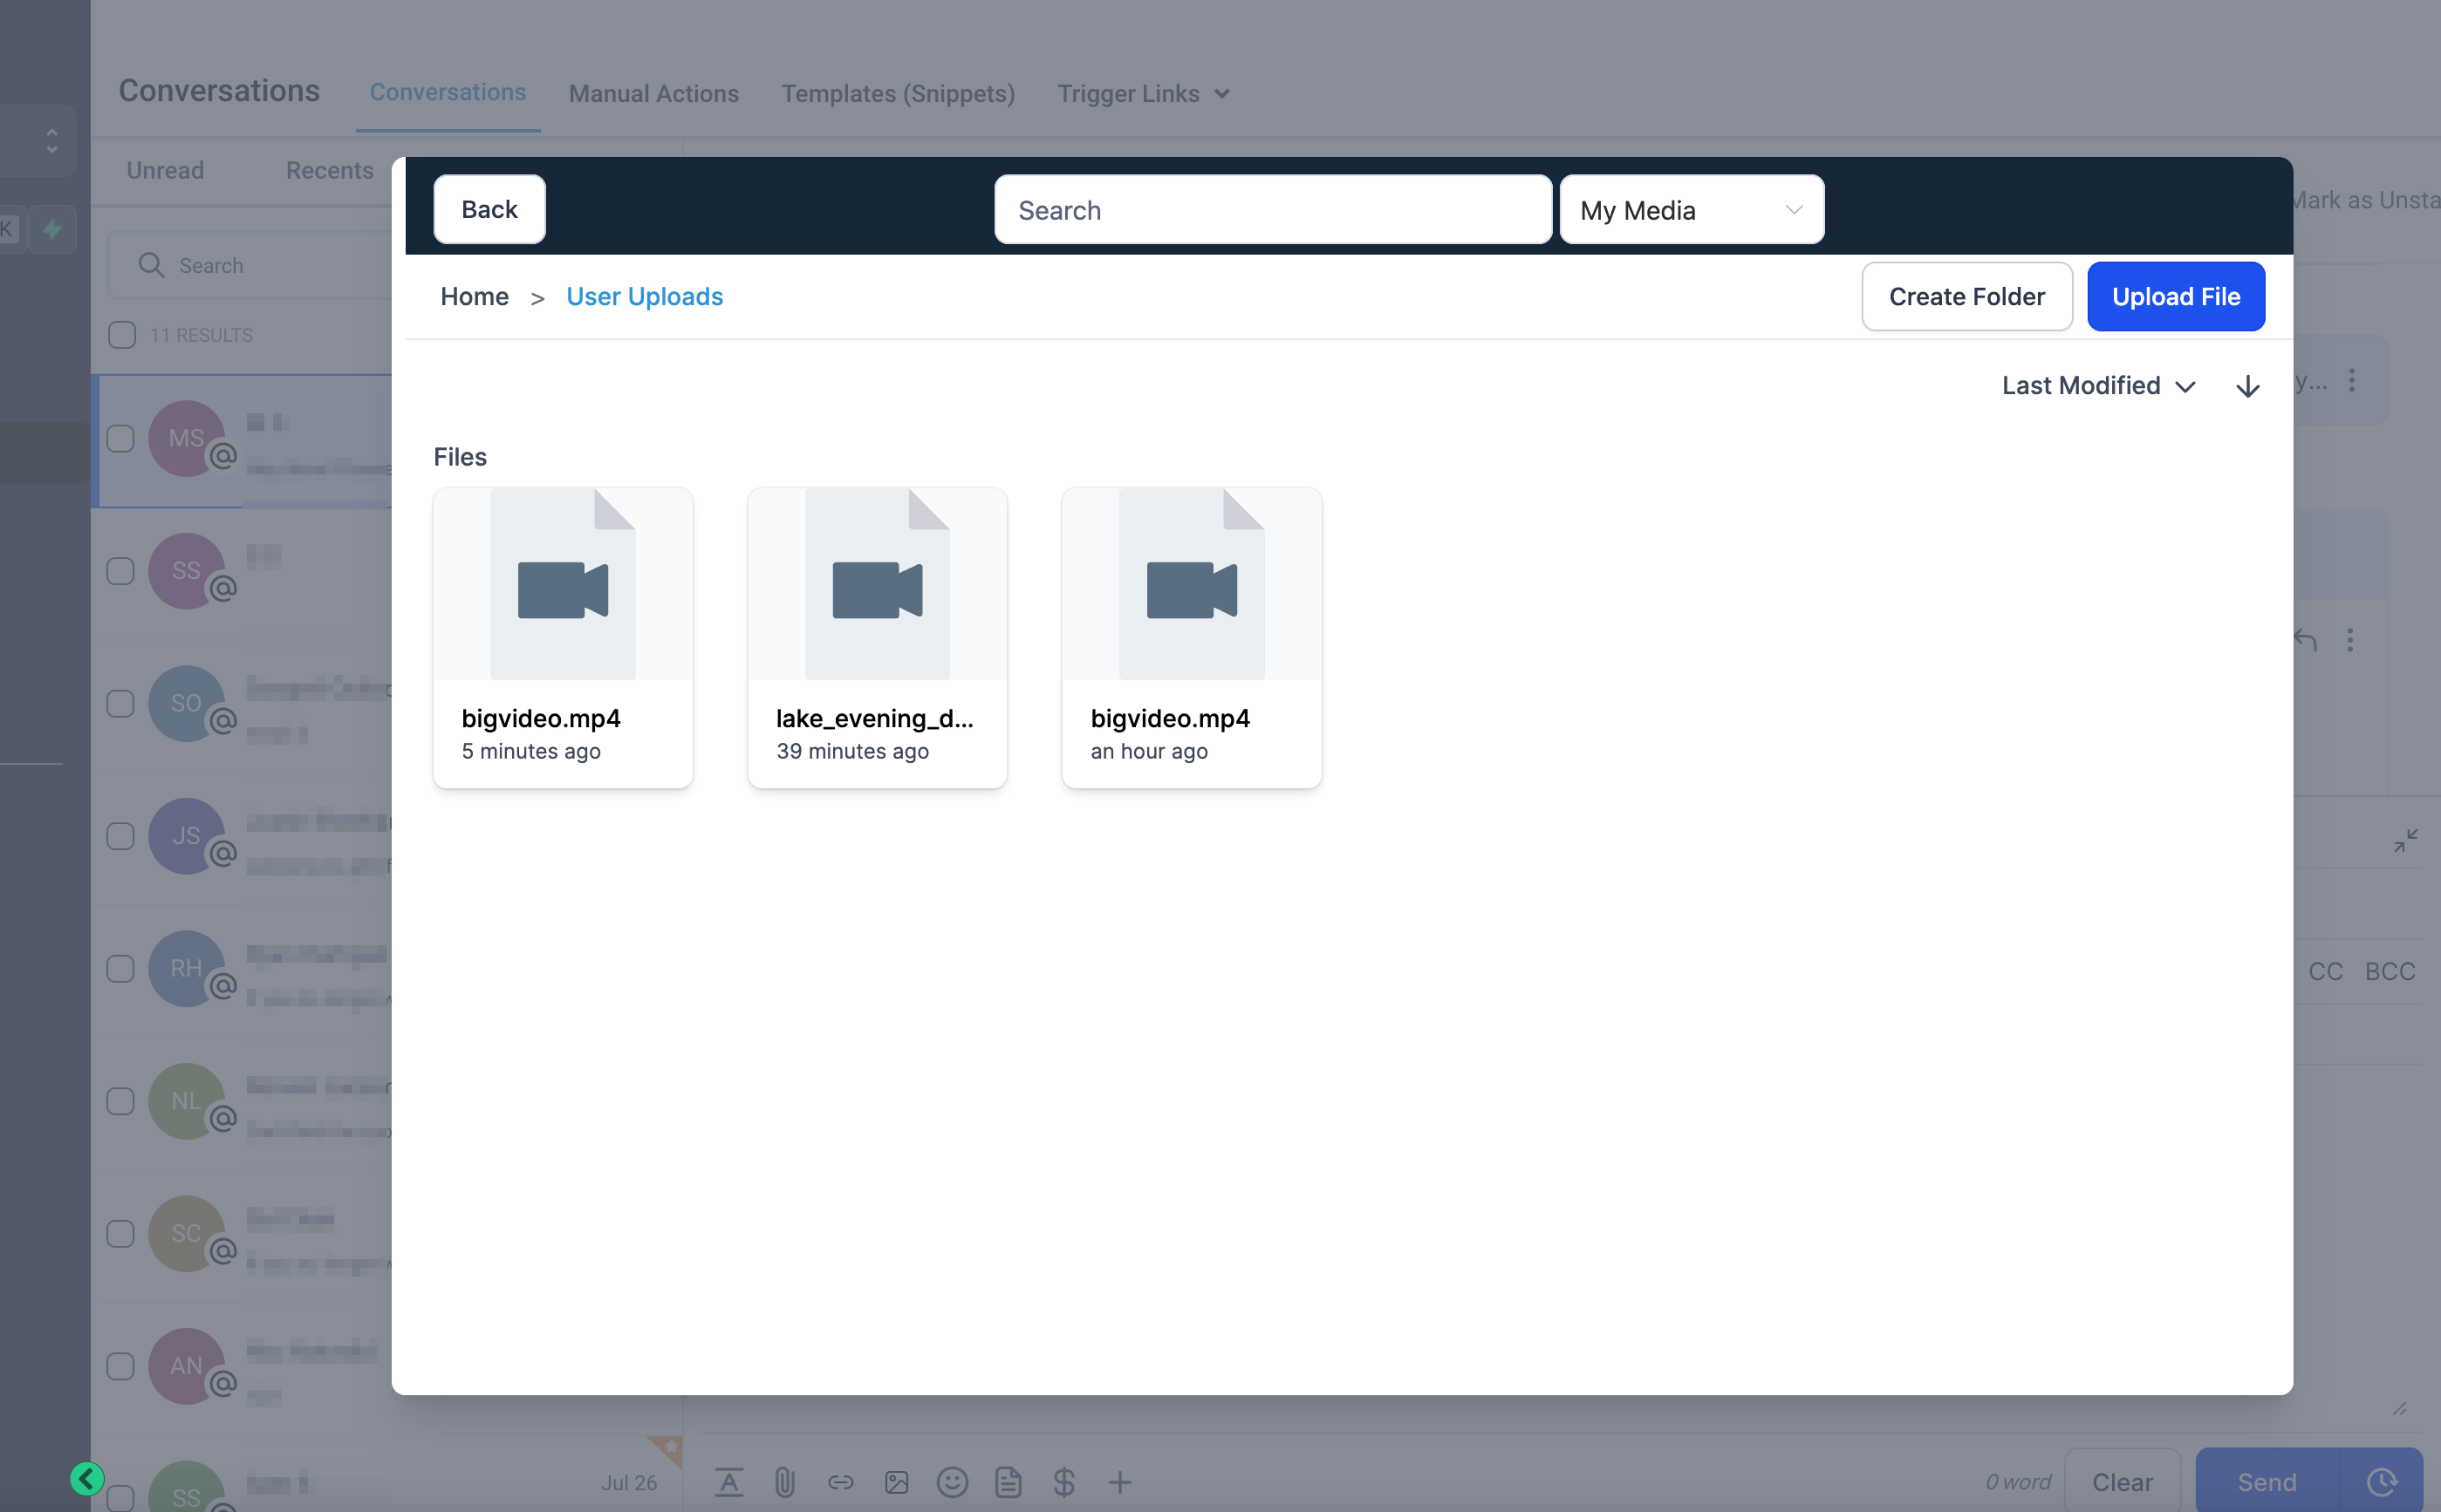This screenshot has height=1512, width=2441.
Task: Click the plus icon in composer toolbar
Action: [1119, 1481]
